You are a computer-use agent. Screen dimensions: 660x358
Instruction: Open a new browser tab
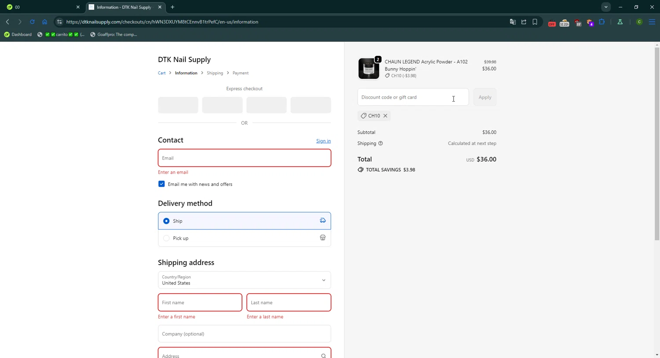[172, 7]
